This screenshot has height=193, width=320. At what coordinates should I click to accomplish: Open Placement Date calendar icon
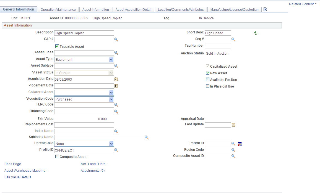[x=116, y=86]
